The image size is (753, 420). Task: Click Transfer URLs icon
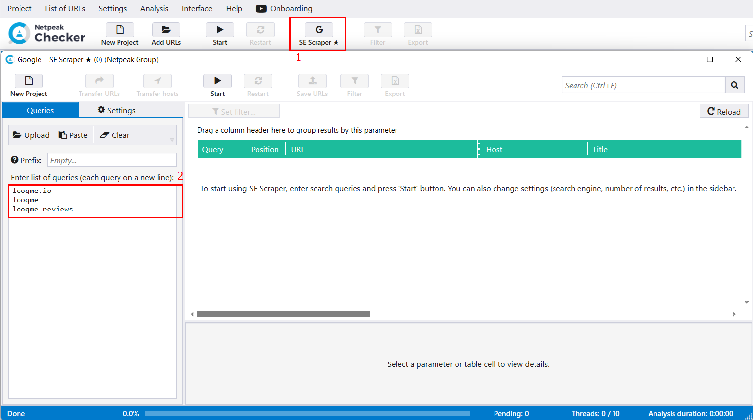(x=99, y=81)
